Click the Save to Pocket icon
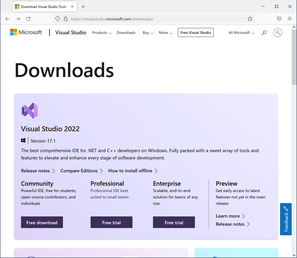Screen dimensions: 297x258 (x=279, y=19)
